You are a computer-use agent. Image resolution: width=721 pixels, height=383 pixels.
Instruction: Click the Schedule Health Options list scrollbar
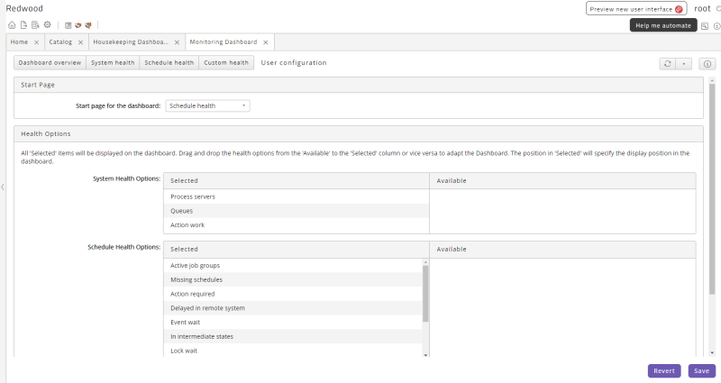(425, 294)
